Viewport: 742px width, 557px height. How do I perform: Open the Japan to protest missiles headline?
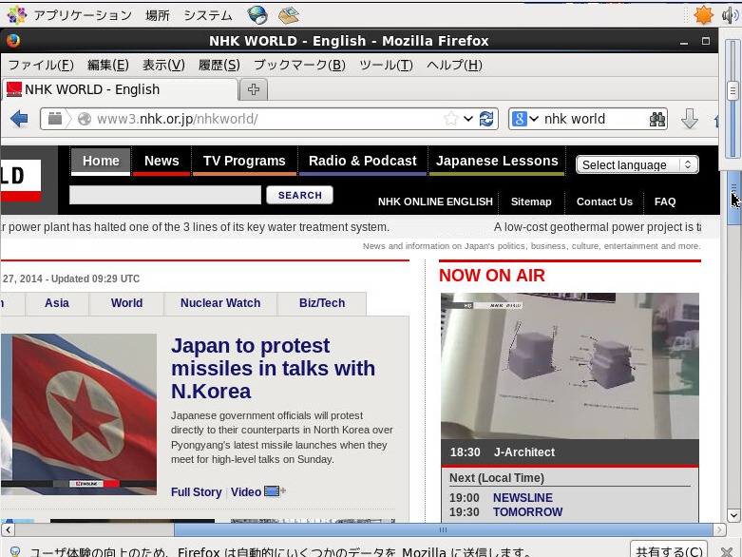coord(273,369)
